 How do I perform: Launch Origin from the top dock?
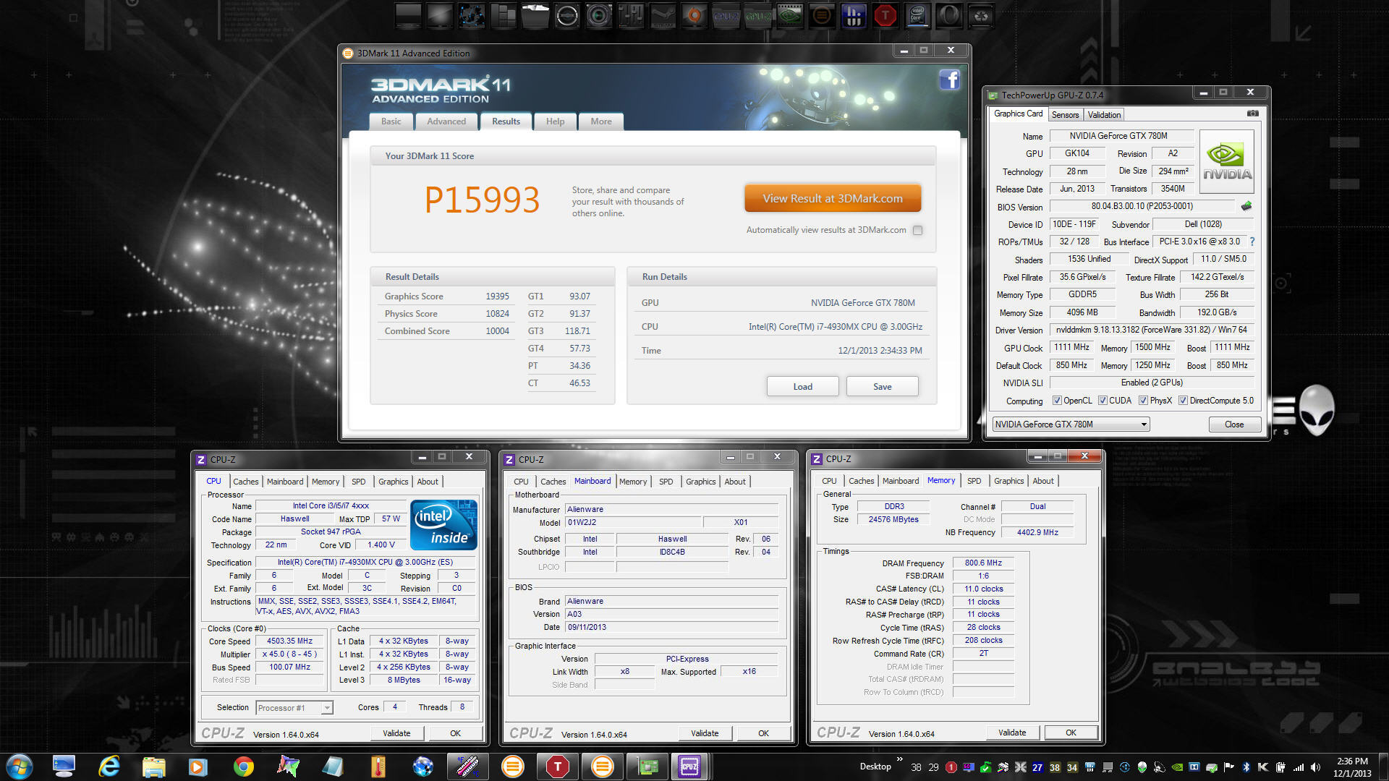[x=694, y=15]
